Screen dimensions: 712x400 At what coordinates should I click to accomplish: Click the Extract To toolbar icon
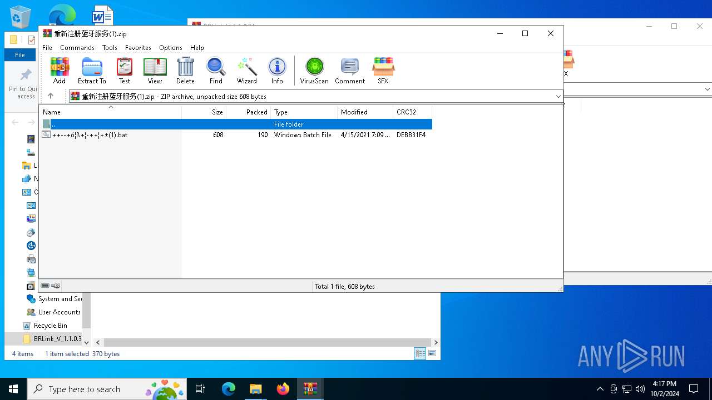click(92, 71)
